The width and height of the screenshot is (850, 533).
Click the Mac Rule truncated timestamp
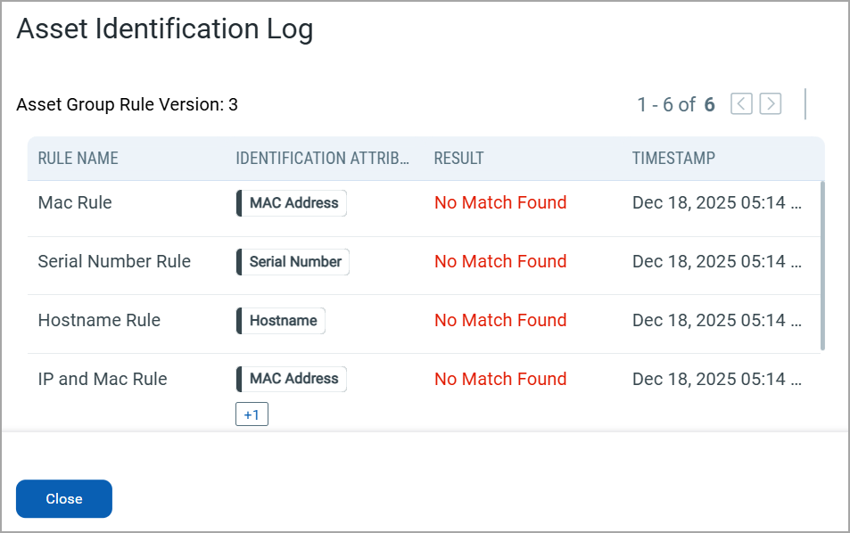[x=716, y=202]
